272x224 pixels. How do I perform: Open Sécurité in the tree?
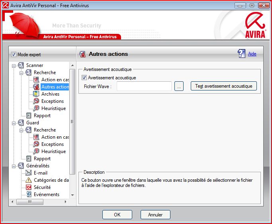pos(42,187)
